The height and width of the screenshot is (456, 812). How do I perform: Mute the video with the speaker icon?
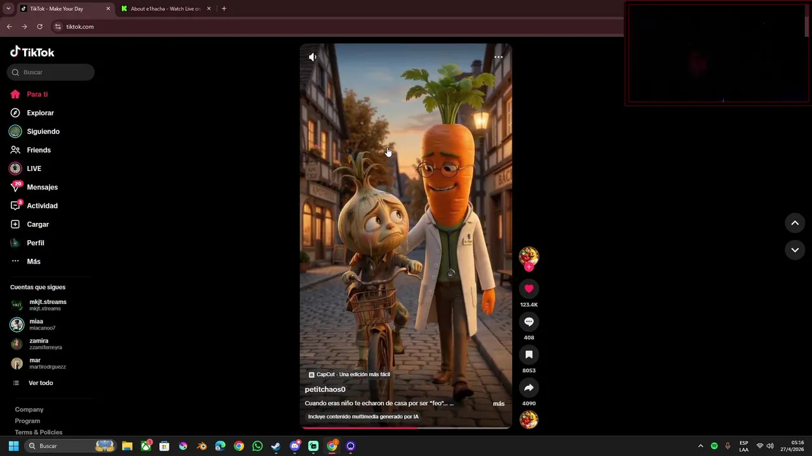point(313,57)
